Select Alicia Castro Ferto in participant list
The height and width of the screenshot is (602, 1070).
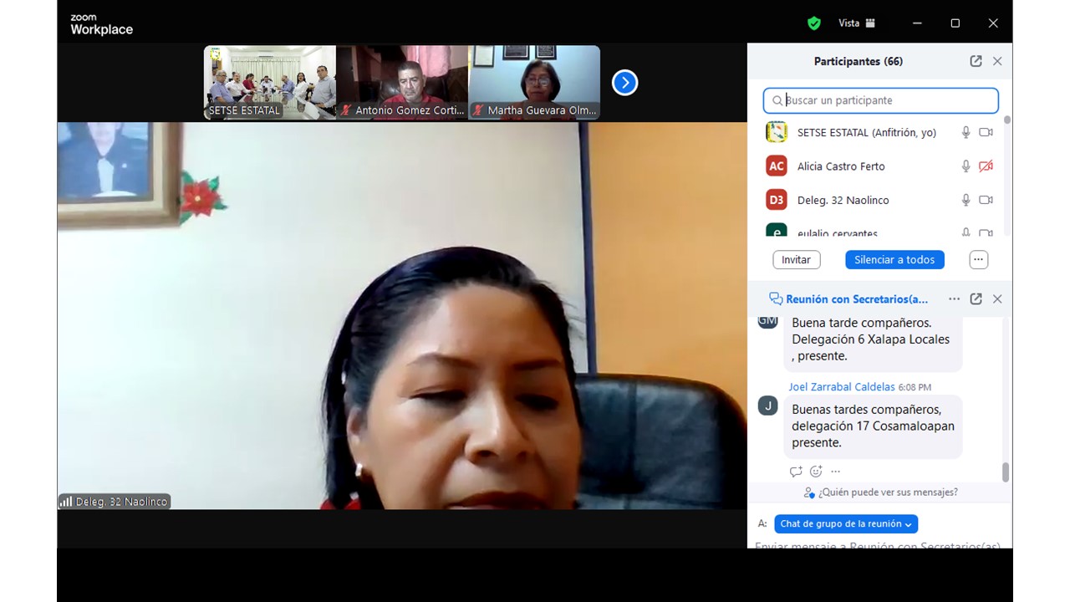point(840,166)
